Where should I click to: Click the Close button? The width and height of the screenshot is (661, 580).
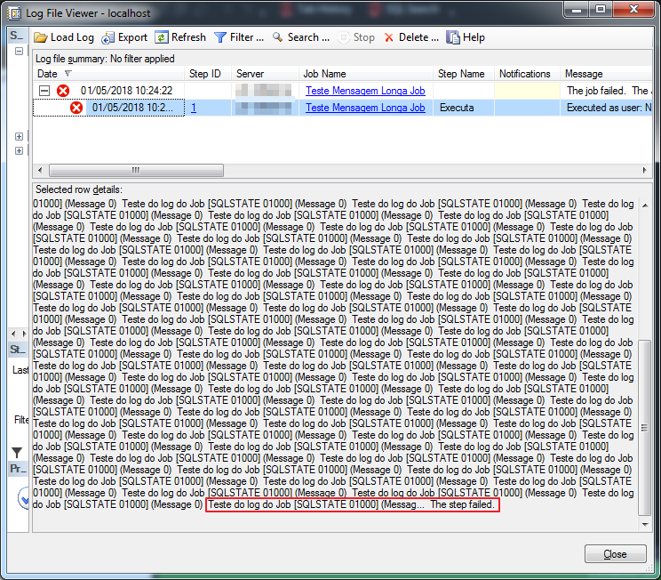[615, 554]
